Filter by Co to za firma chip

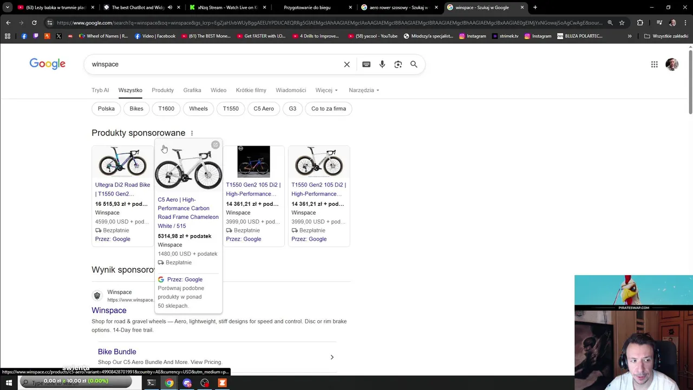[x=329, y=109]
